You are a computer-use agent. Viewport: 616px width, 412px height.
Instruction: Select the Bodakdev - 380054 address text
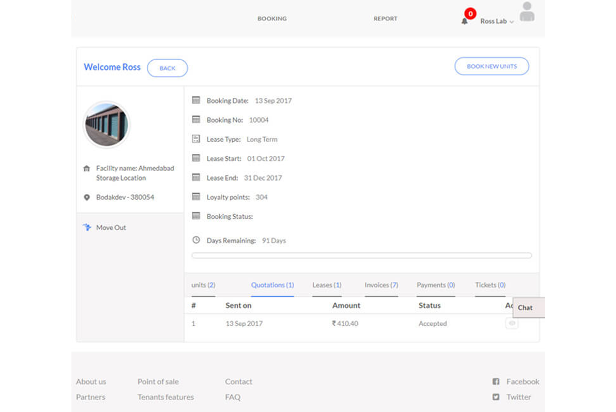[x=125, y=197]
